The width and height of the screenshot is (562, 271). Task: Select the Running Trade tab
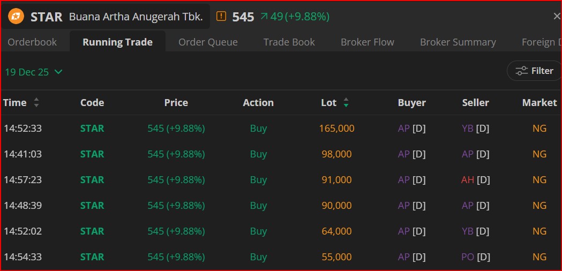click(x=117, y=42)
